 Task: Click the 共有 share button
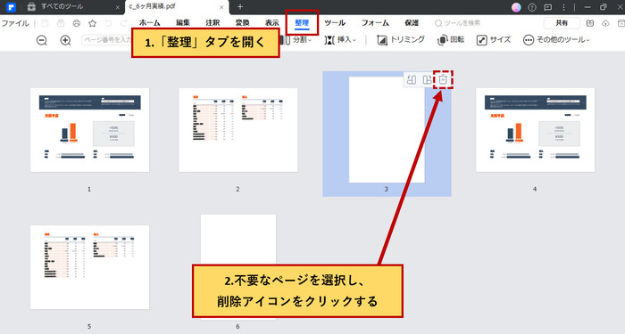[562, 23]
